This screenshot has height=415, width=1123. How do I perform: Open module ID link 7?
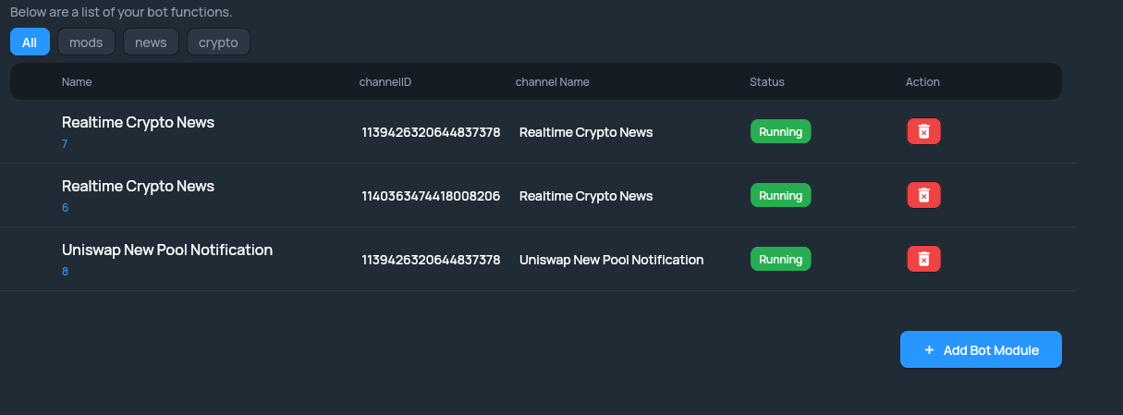tap(65, 144)
